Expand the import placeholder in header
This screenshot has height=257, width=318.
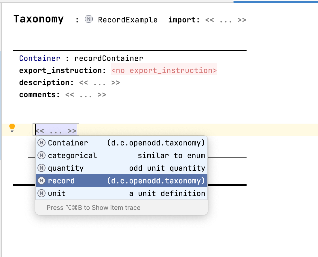tap(226, 20)
